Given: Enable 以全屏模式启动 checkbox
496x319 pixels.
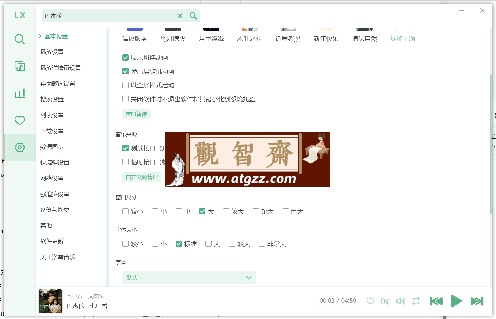Looking at the screenshot, I should pyautogui.click(x=125, y=85).
